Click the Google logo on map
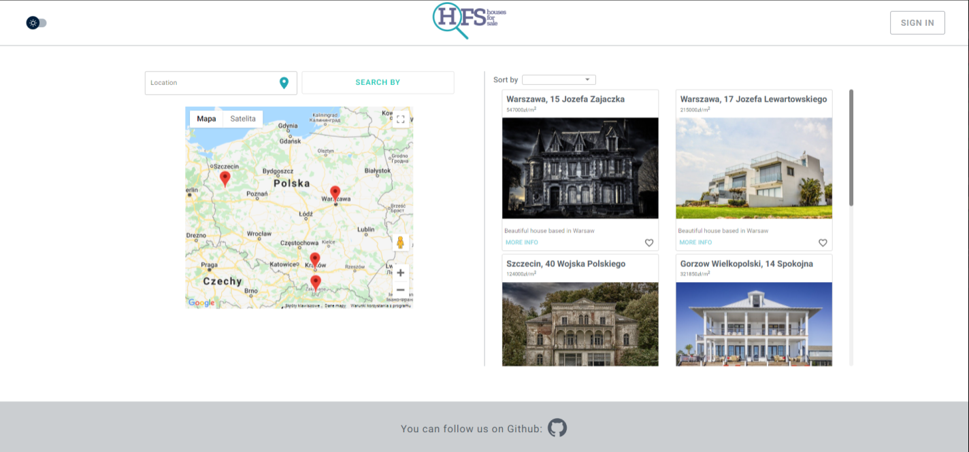969x452 pixels. coord(201,303)
